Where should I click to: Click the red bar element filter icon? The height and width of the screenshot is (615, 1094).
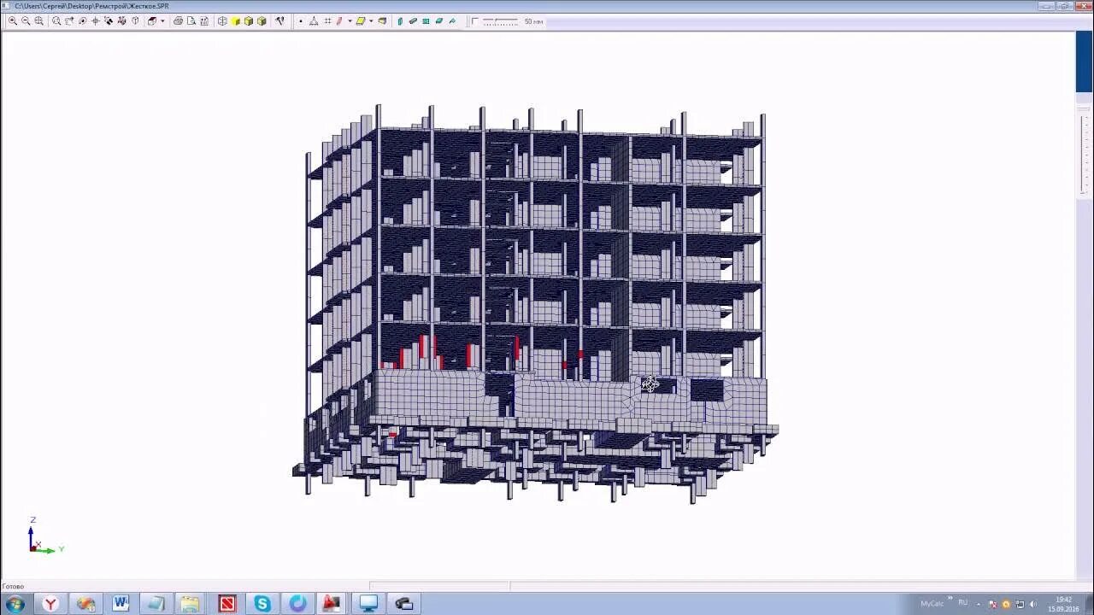click(x=339, y=20)
